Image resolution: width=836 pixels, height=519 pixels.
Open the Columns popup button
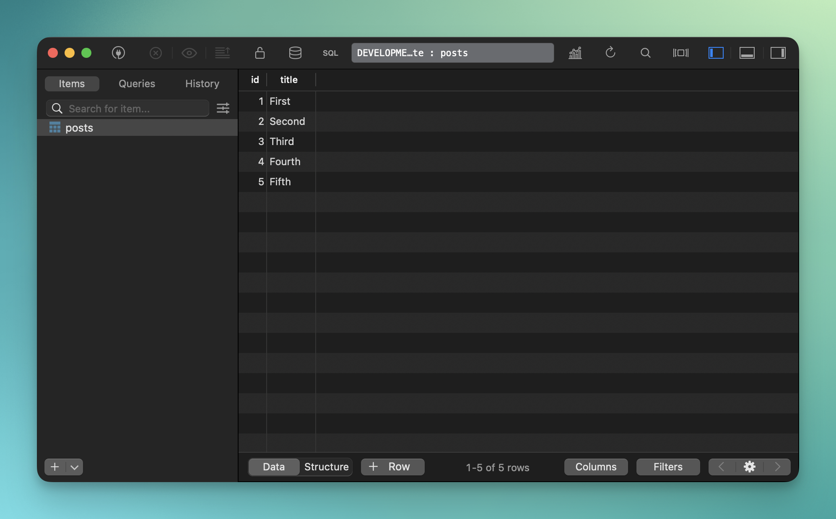pyautogui.click(x=596, y=467)
